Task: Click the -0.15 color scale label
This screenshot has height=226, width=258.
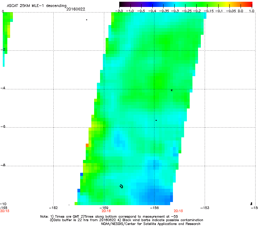Action: [208, 11]
